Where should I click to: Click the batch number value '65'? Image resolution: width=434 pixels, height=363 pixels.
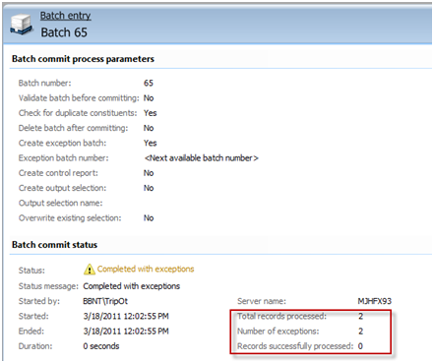pyautogui.click(x=149, y=83)
